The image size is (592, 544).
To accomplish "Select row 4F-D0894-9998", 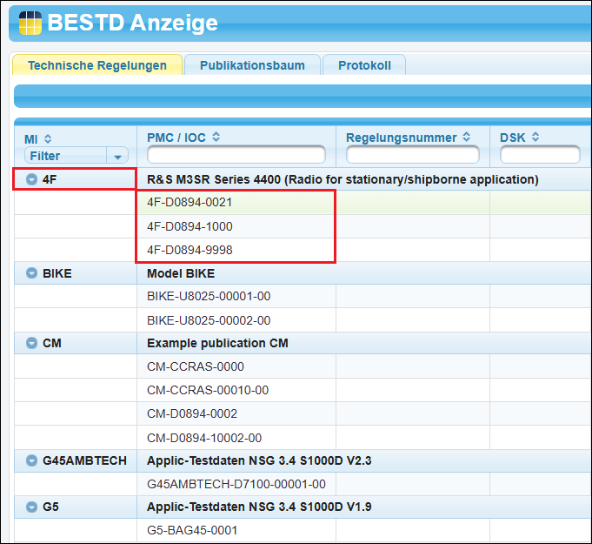I will (303, 250).
